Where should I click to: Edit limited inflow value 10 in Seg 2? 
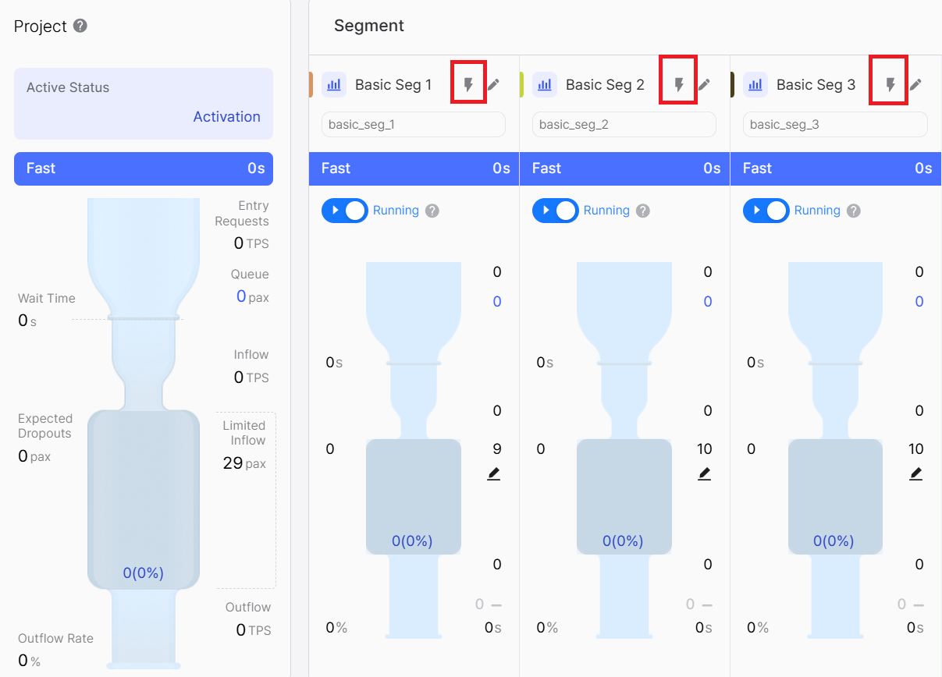click(x=704, y=473)
